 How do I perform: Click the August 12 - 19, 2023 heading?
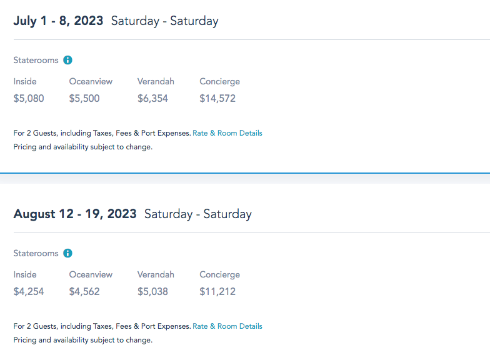(x=75, y=214)
